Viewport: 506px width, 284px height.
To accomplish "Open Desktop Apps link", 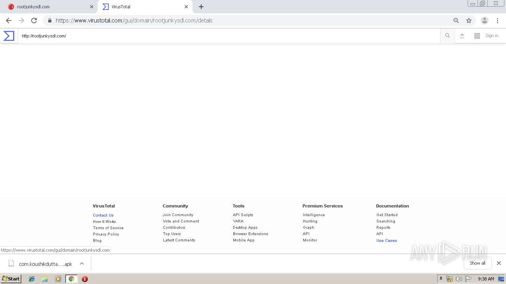I will pyautogui.click(x=245, y=227).
